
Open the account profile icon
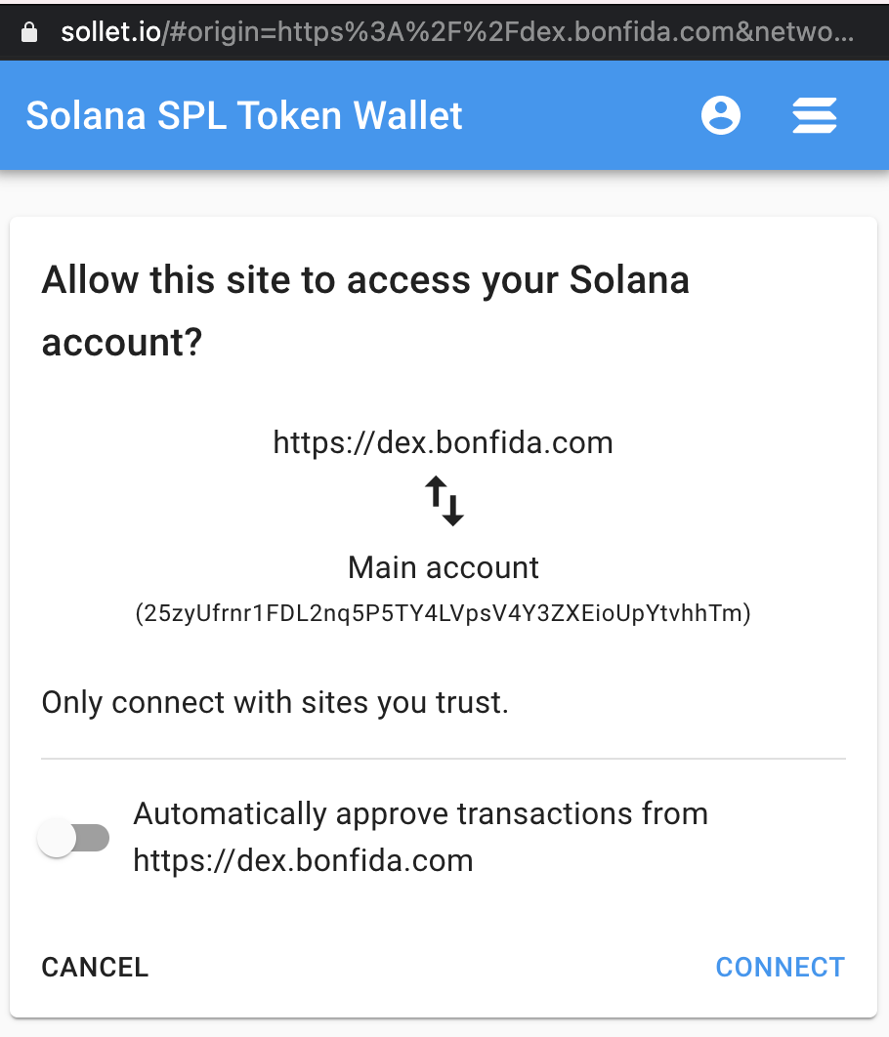coord(720,115)
